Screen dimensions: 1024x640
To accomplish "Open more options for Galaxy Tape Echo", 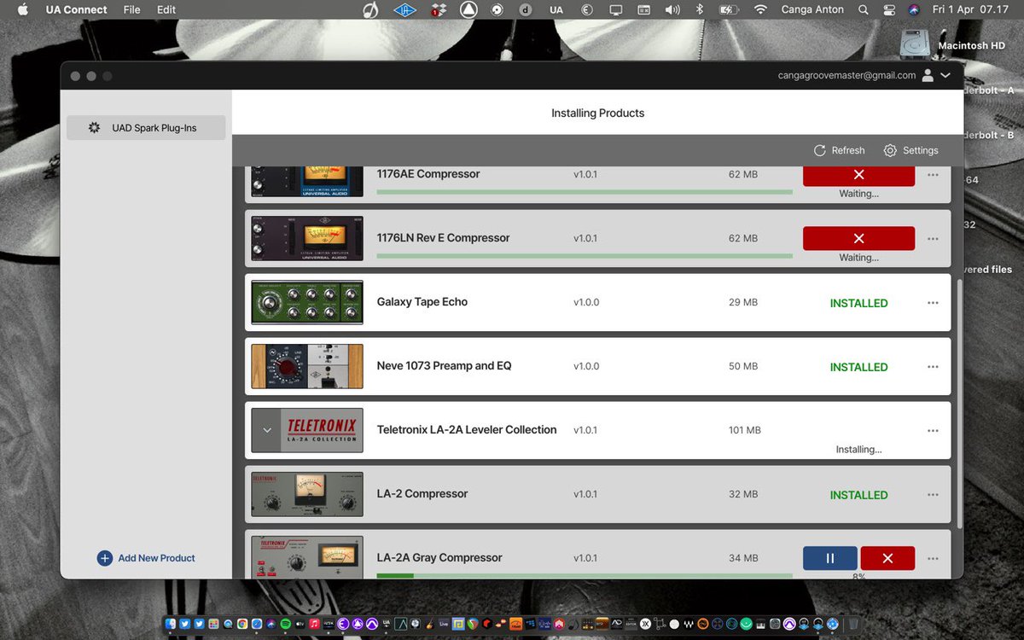I will coord(933,303).
